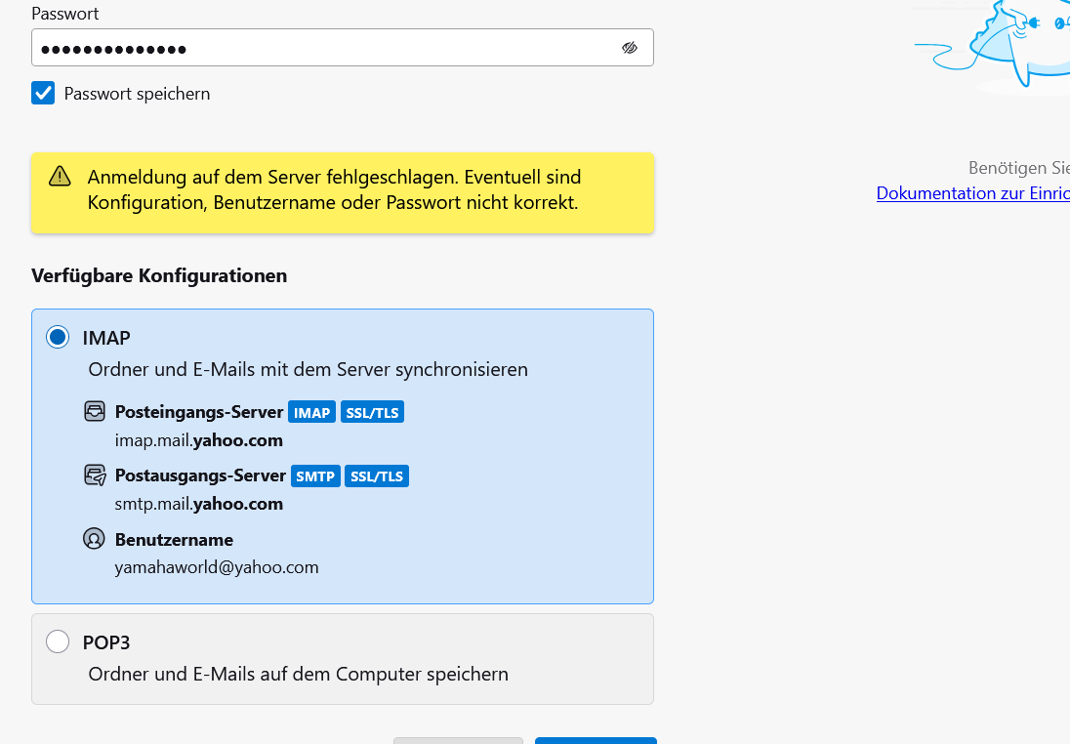Image resolution: width=1070 pixels, height=744 pixels.
Task: Select the IMAP radio button
Action: [x=58, y=338]
